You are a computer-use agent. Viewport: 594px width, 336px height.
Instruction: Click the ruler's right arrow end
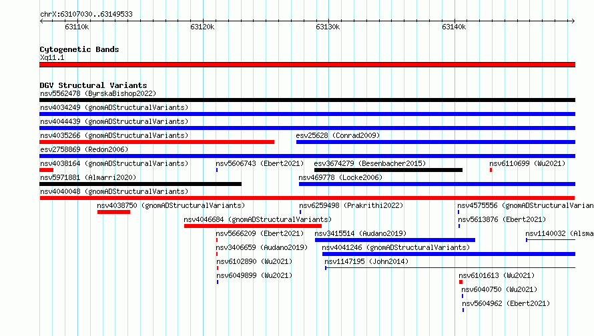[573, 21]
